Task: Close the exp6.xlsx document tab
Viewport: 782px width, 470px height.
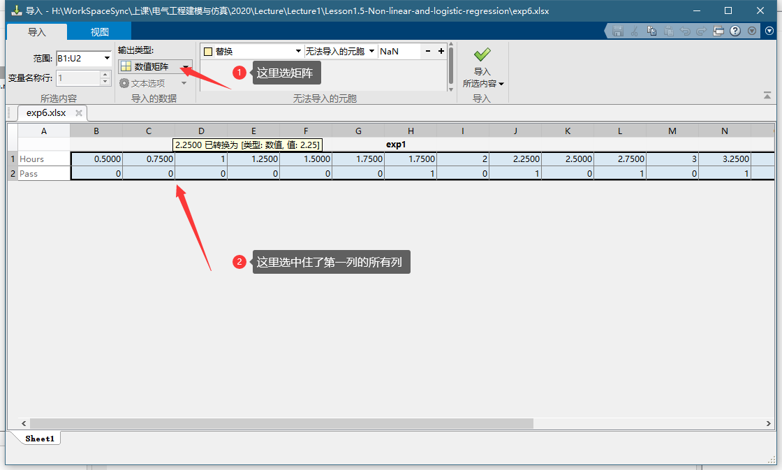Action: click(79, 113)
